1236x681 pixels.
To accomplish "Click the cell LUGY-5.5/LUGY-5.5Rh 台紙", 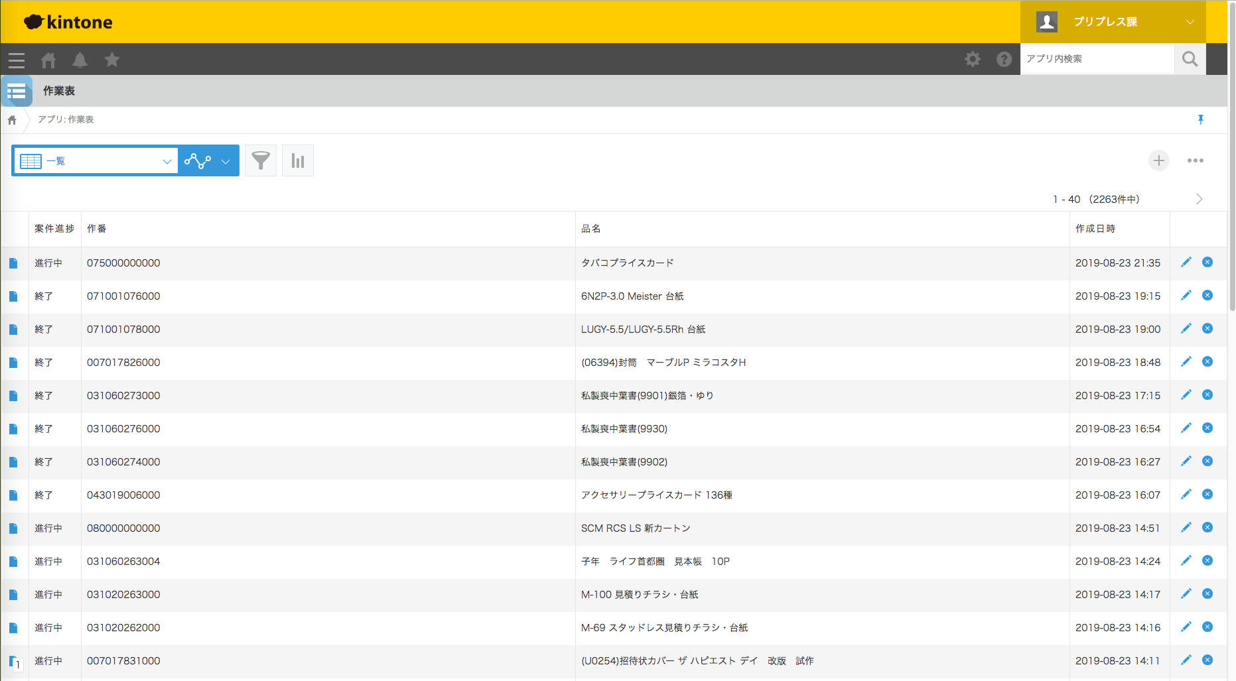I will 822,330.
